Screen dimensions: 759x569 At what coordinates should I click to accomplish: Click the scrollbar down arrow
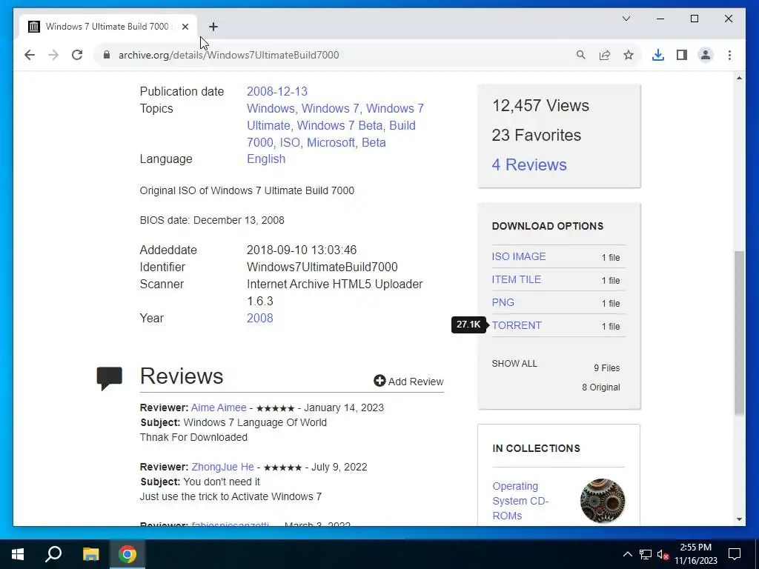(x=739, y=519)
